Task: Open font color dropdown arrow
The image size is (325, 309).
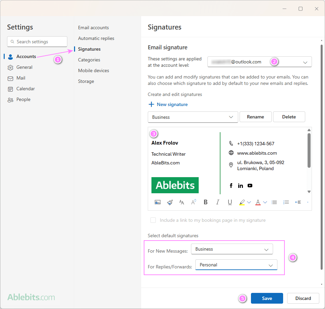Action: pos(265,202)
